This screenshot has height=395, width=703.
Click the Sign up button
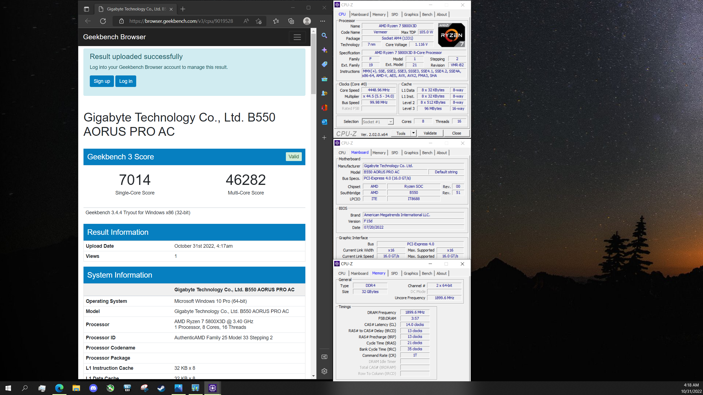click(x=102, y=81)
